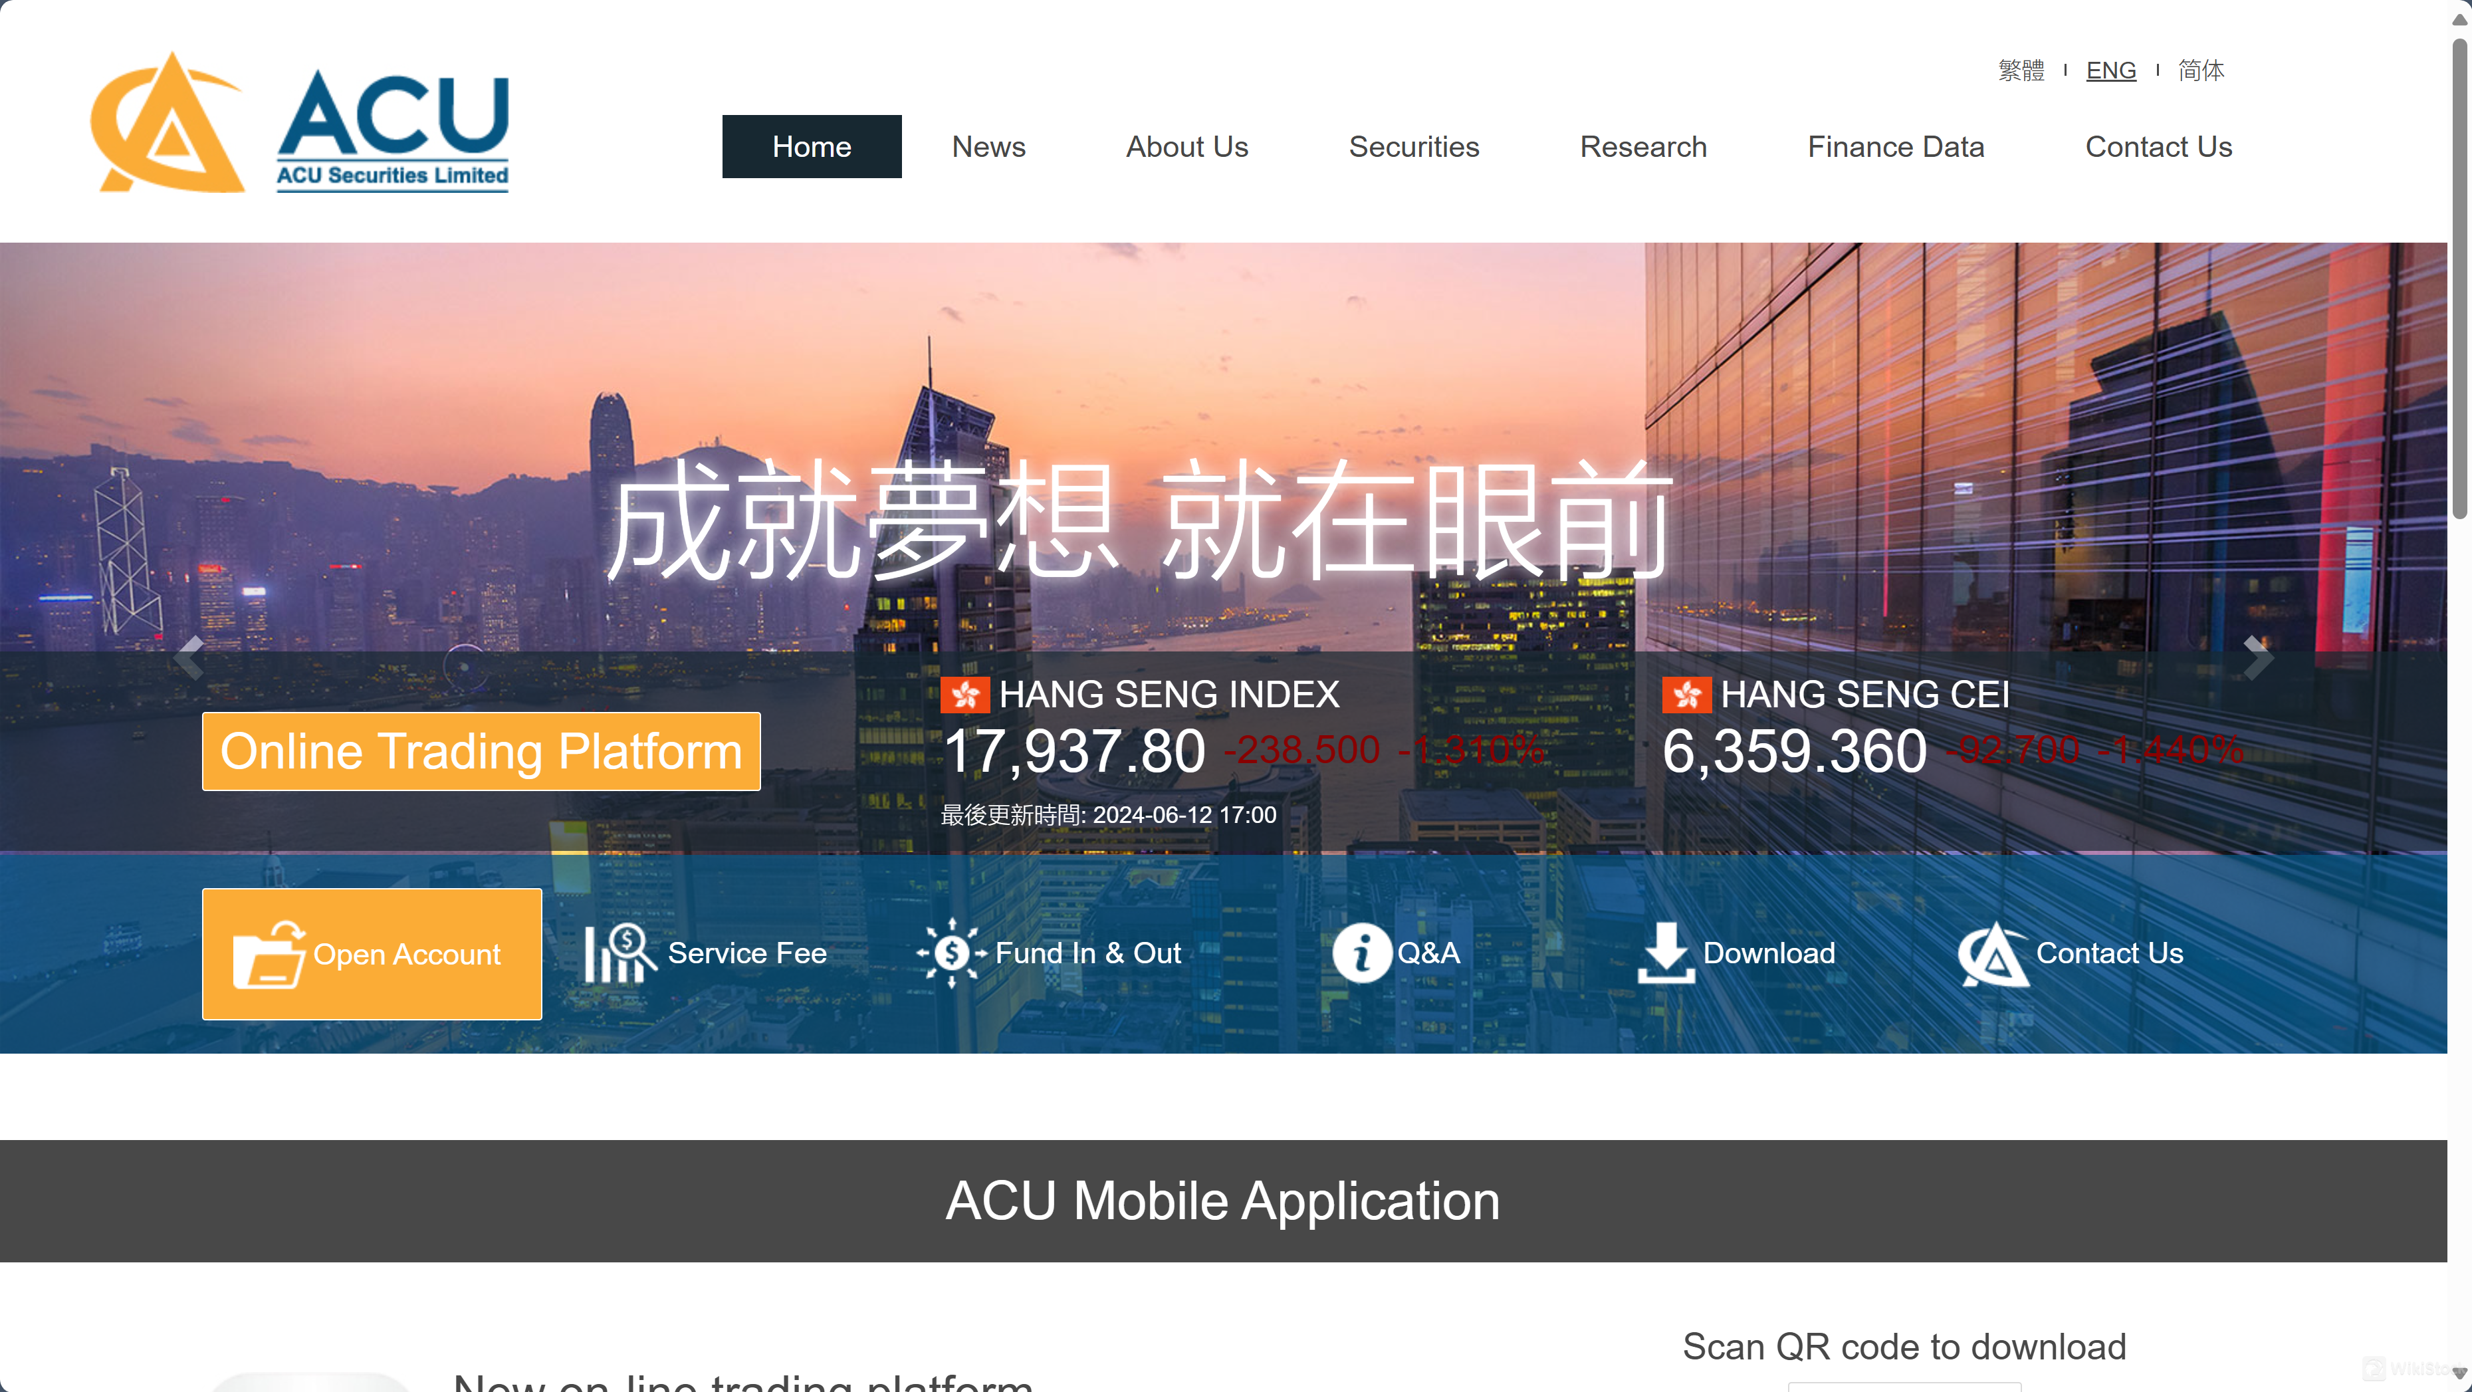This screenshot has width=2472, height=1392.
Task: Switch language to 简体
Action: click(2200, 70)
